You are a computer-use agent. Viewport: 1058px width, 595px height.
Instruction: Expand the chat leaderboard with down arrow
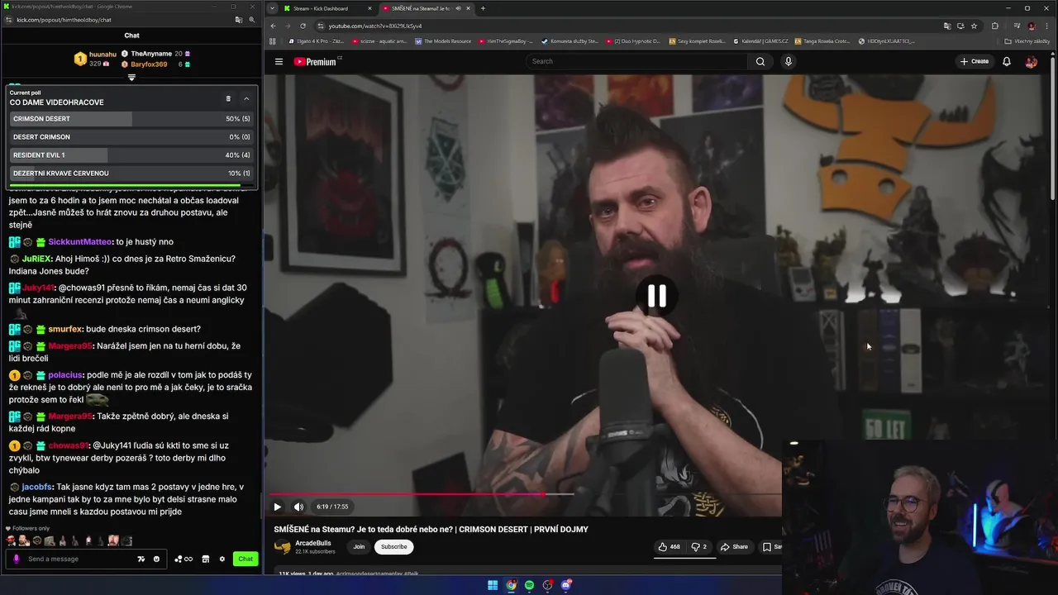pyautogui.click(x=131, y=78)
